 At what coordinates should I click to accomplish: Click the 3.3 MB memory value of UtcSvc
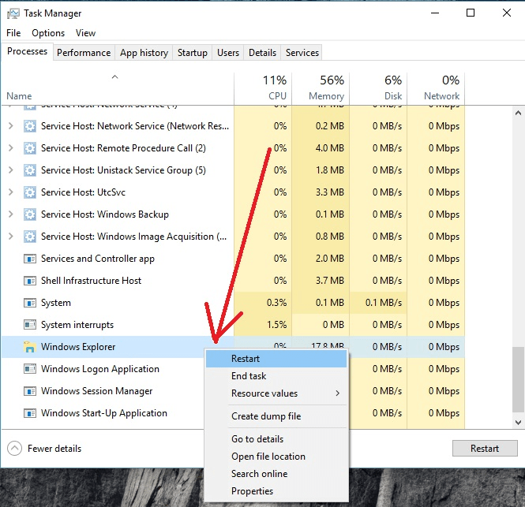(330, 192)
